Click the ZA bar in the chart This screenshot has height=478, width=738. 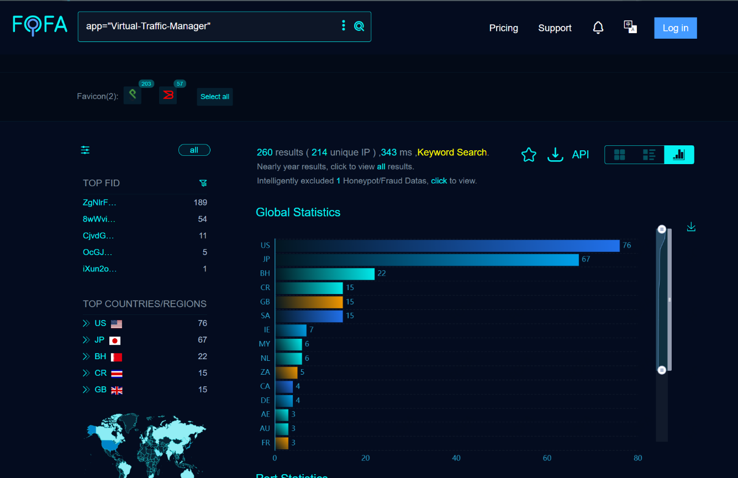click(x=286, y=372)
